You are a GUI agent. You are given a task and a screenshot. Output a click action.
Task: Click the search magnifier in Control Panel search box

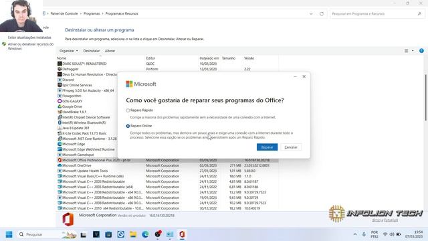419,13
